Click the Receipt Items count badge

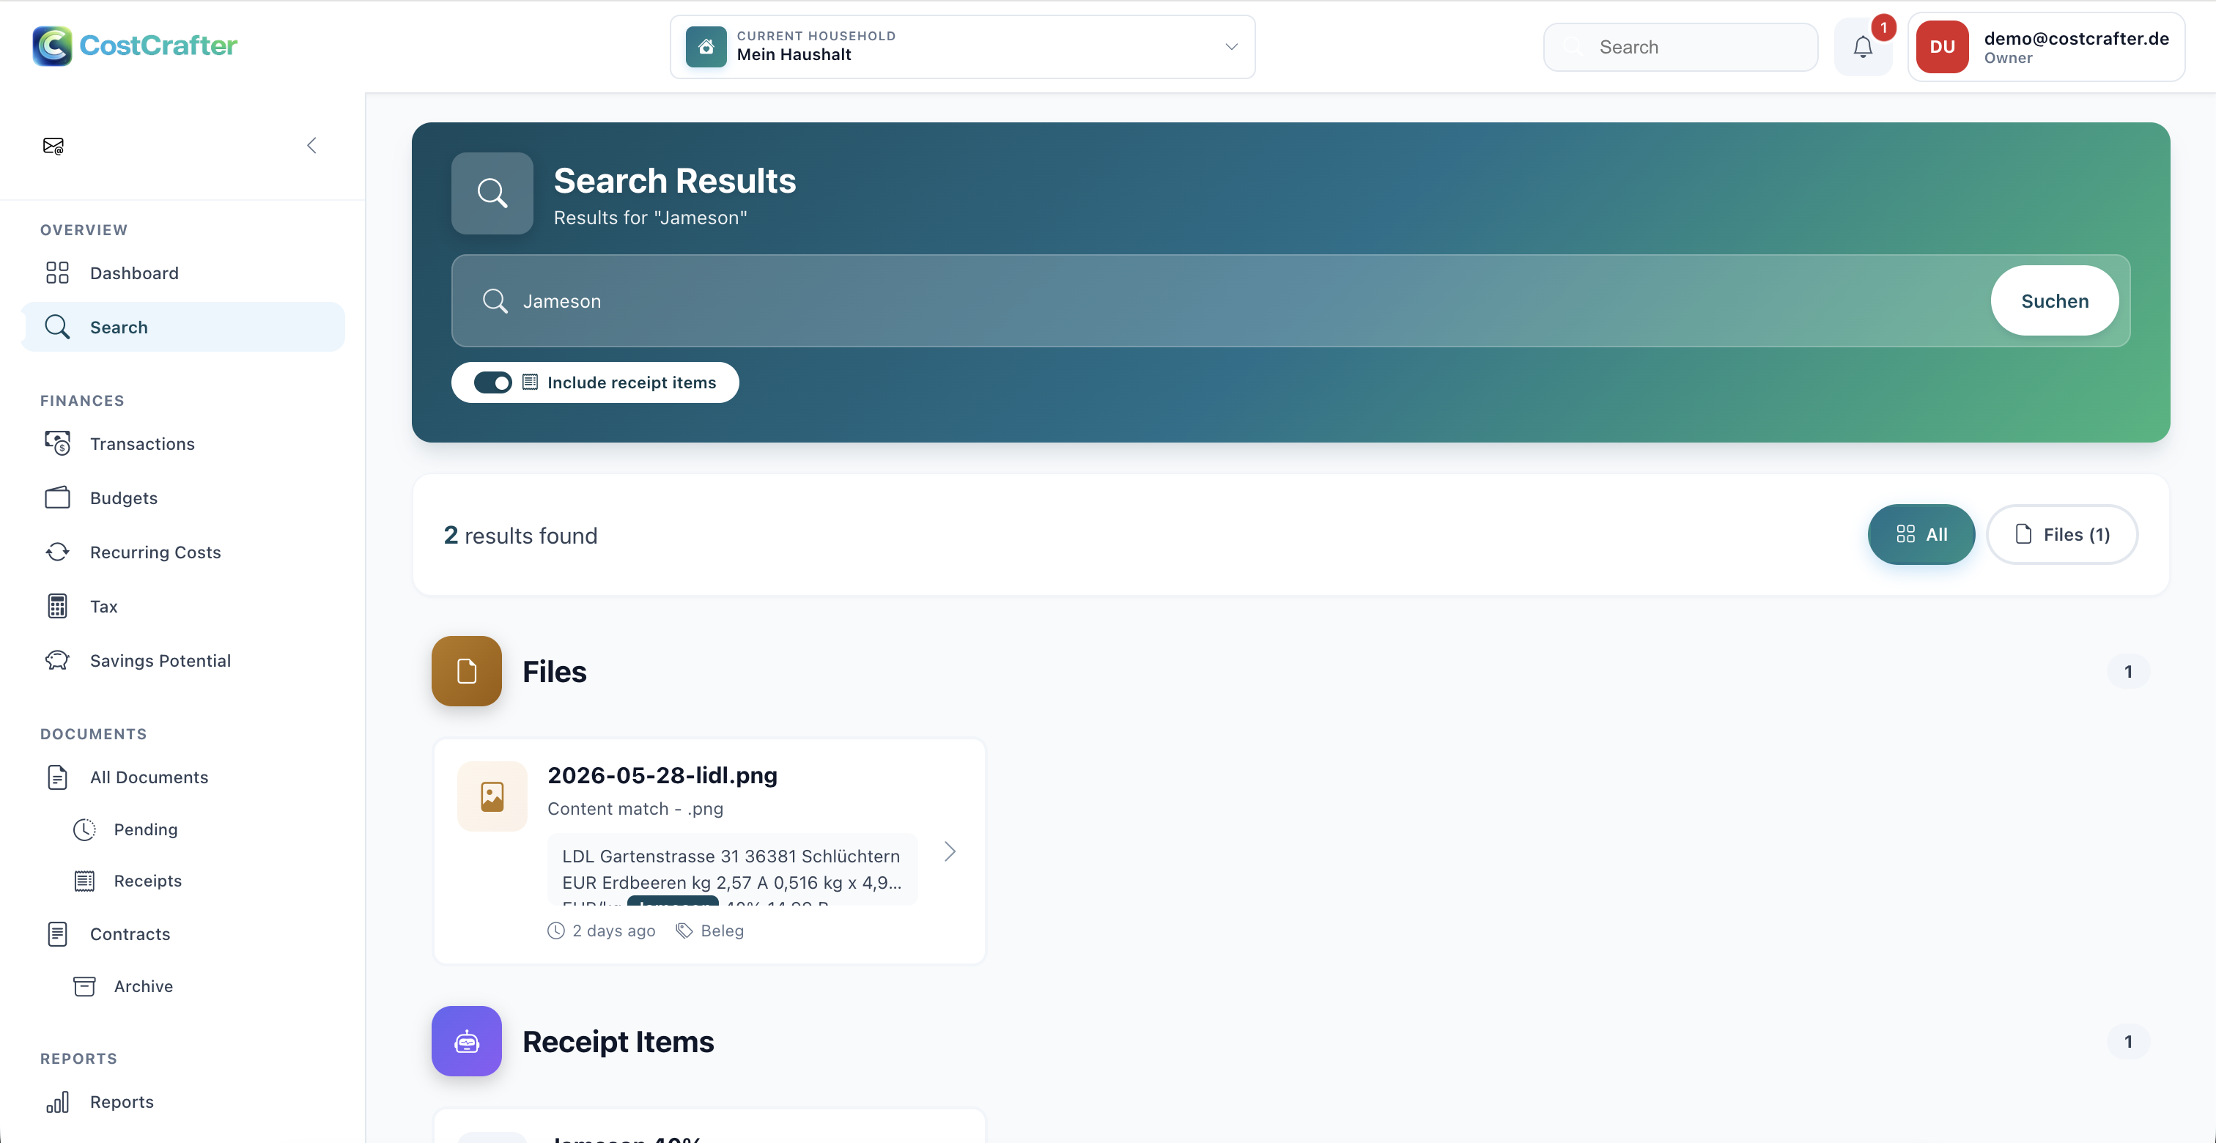pos(2128,1041)
